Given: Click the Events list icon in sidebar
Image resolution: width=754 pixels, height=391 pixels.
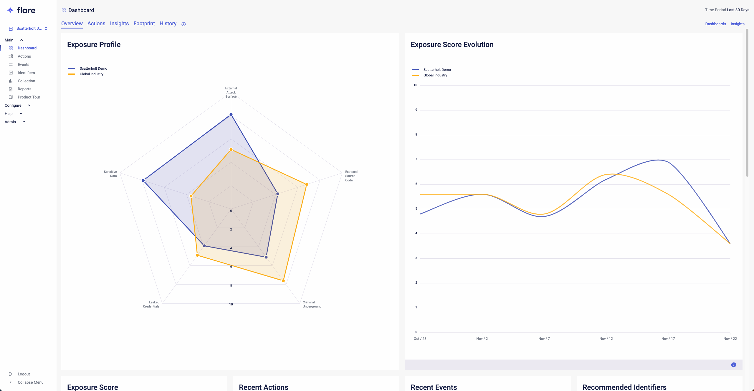Looking at the screenshot, I should click(x=11, y=65).
